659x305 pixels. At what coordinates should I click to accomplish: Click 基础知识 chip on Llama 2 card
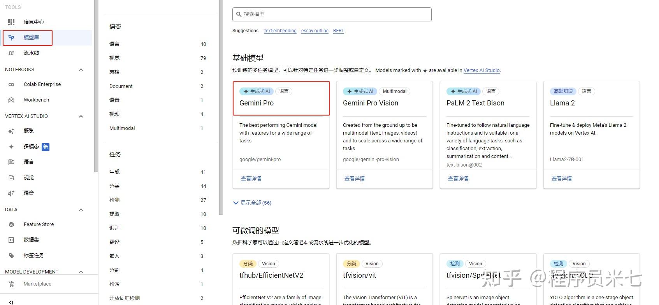[x=563, y=91]
